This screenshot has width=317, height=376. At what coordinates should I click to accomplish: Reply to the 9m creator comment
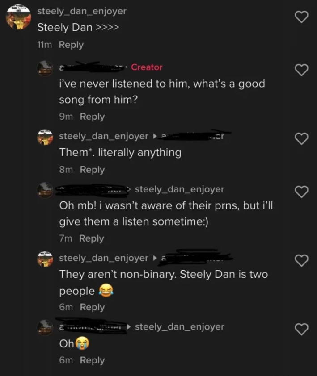(x=92, y=117)
